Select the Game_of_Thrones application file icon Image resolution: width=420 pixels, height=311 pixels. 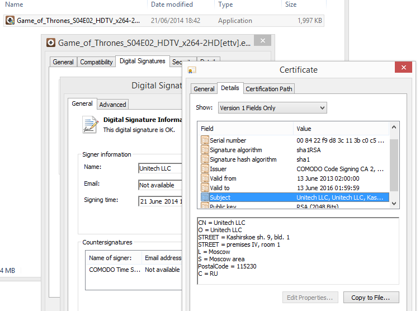pos(10,20)
